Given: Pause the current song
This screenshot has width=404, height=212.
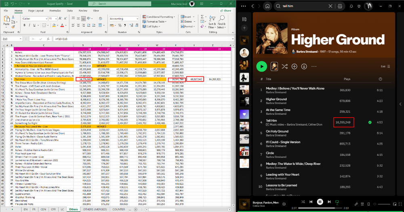Looking at the screenshot, I should tap(320, 202).
